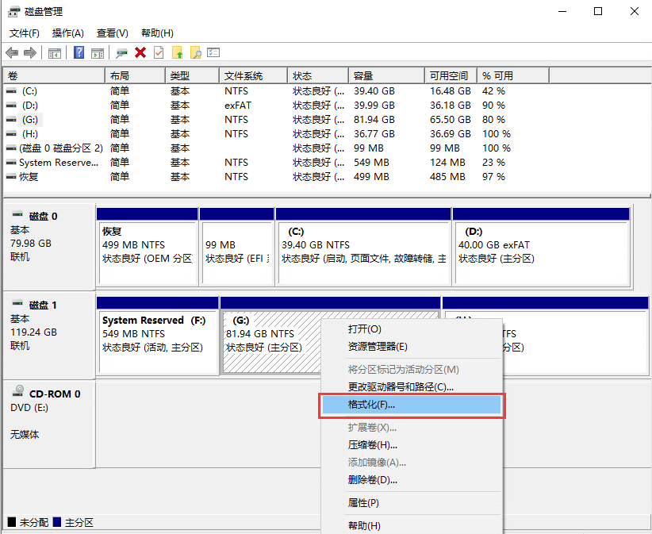The width and height of the screenshot is (652, 534).
Task: Choose 删除卷(D)... in the context menu
Action: point(411,480)
